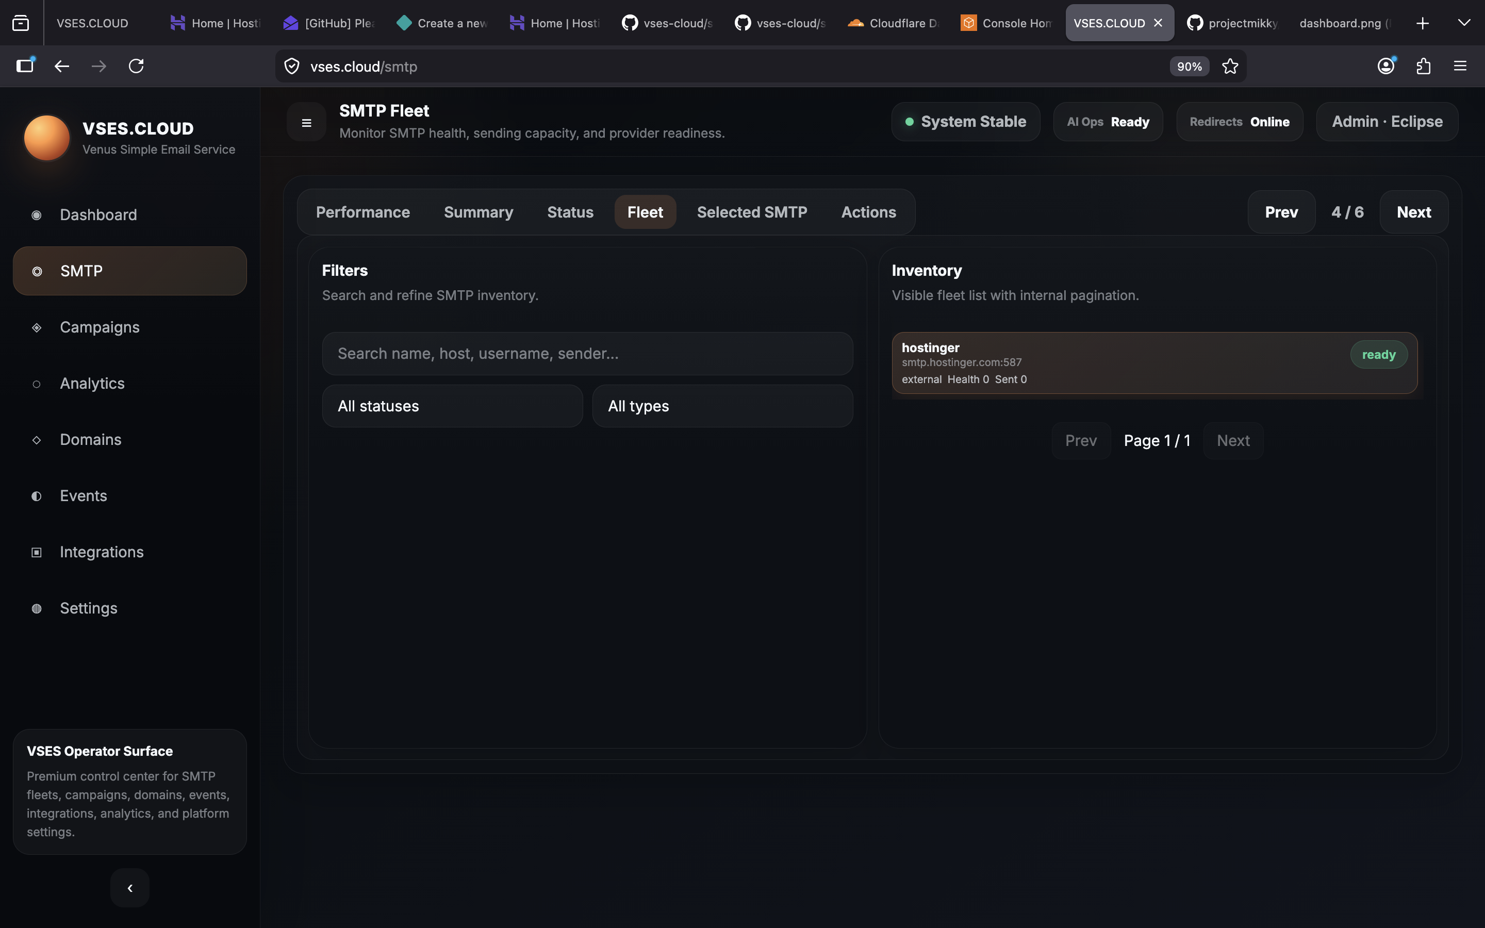
Task: Select the hostinger SMTP inventory card
Action: click(x=1154, y=363)
